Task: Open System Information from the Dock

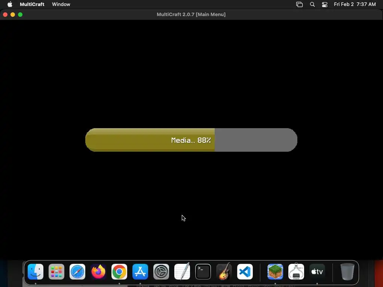Action: coord(296,272)
